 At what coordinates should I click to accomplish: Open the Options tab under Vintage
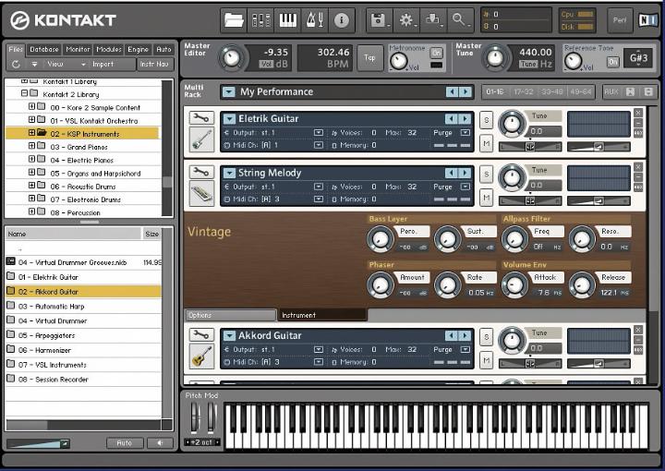point(231,315)
